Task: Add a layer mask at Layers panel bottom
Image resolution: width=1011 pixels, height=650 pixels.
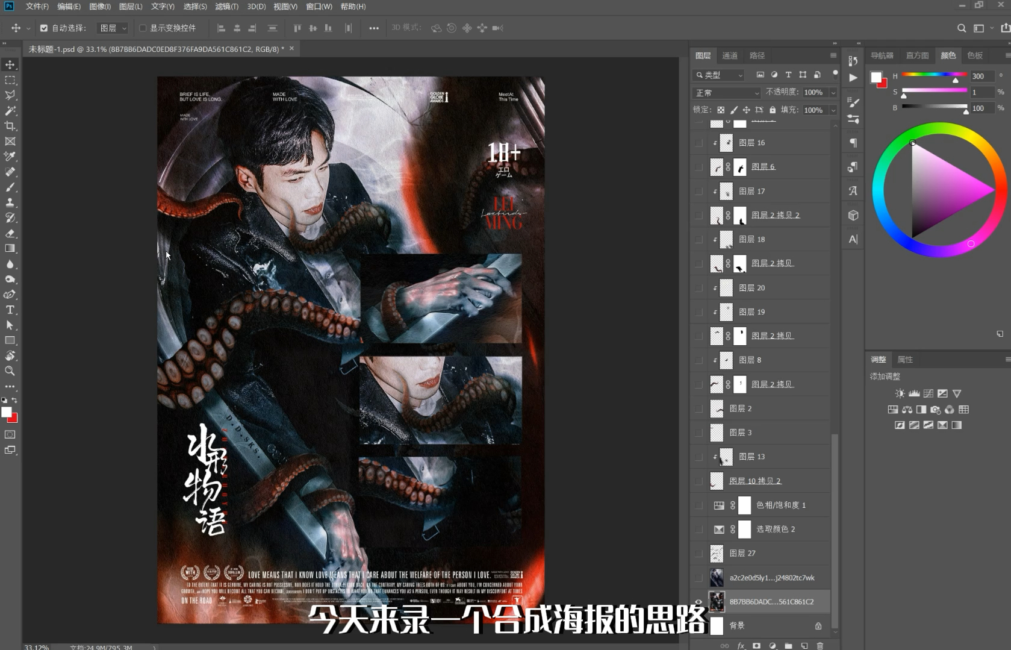Action: pyautogui.click(x=756, y=645)
